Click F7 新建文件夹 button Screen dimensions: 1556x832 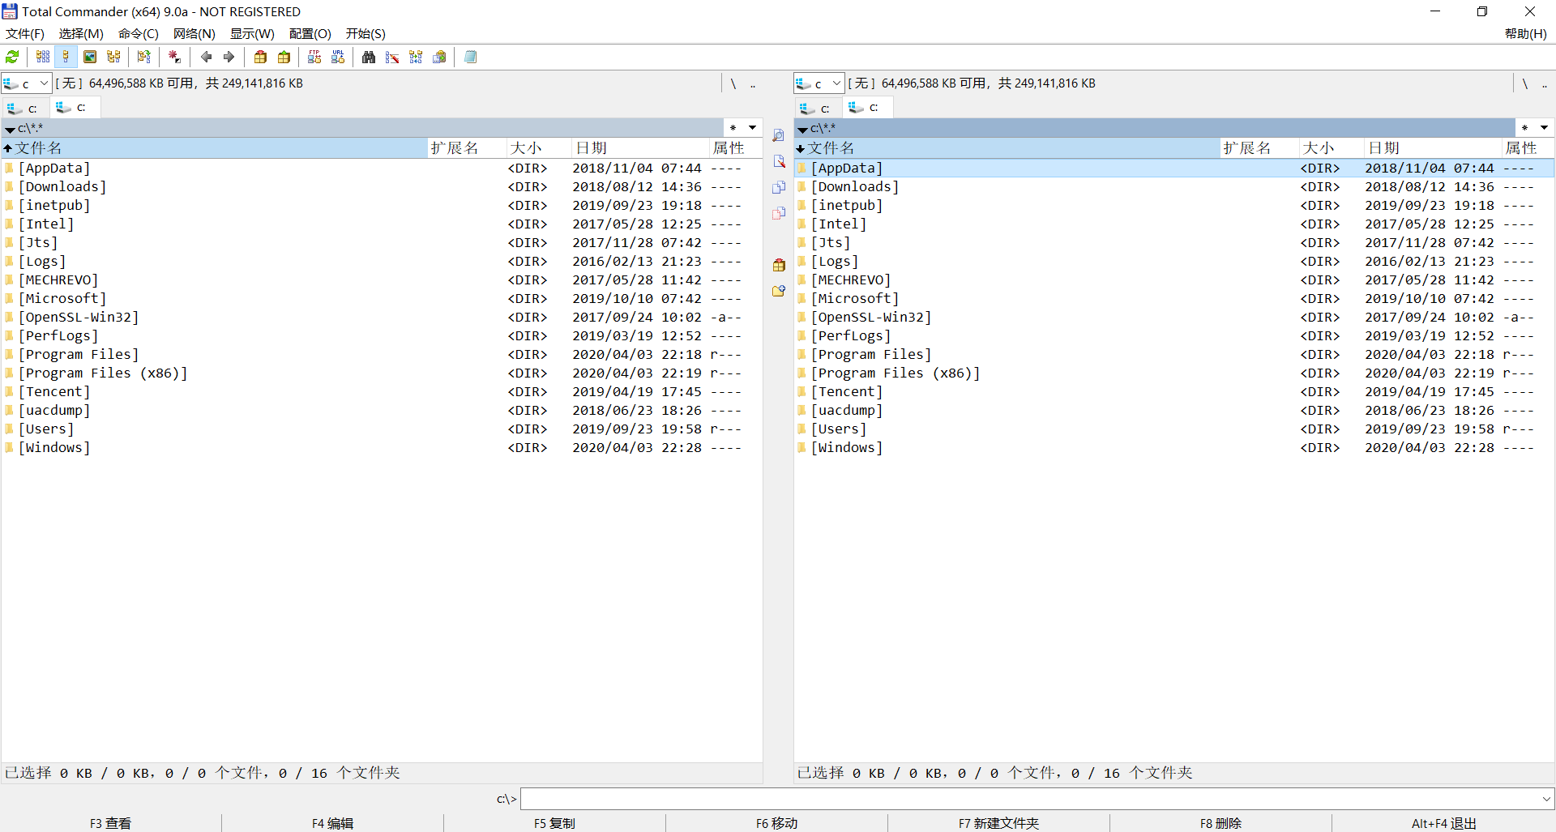tap(999, 823)
